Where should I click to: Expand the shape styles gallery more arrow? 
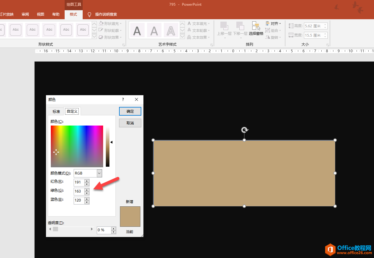tap(94, 37)
